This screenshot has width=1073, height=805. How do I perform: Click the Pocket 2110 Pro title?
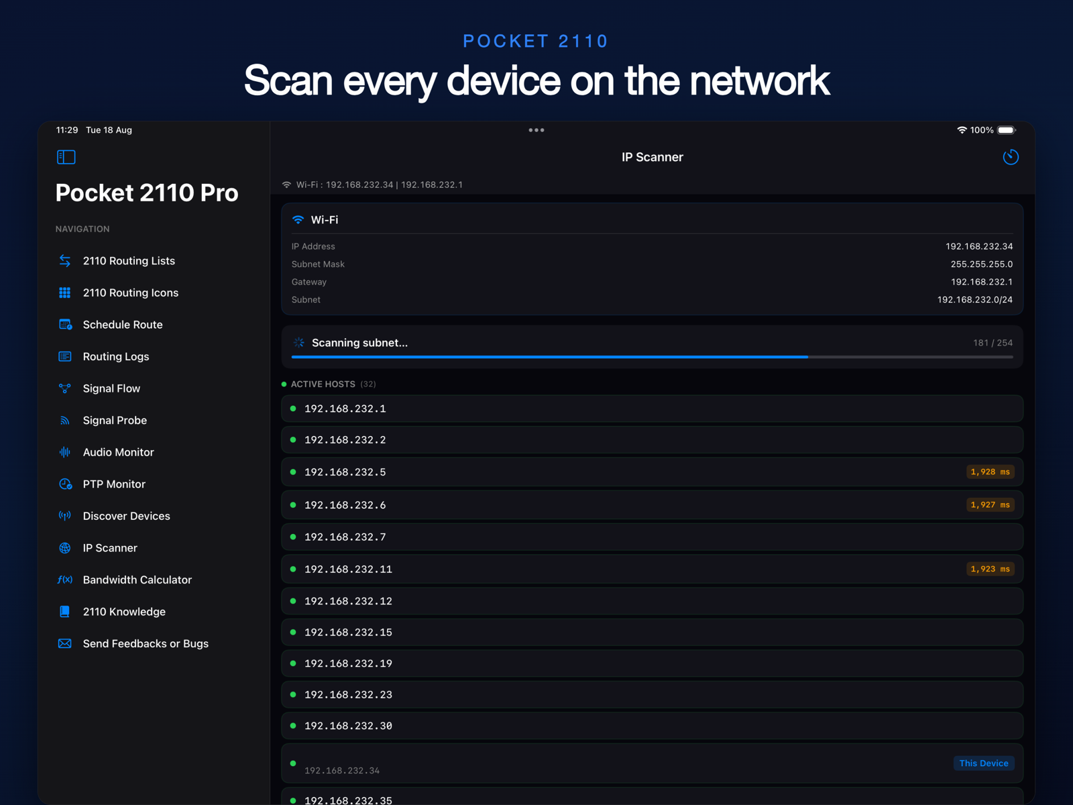[147, 193]
